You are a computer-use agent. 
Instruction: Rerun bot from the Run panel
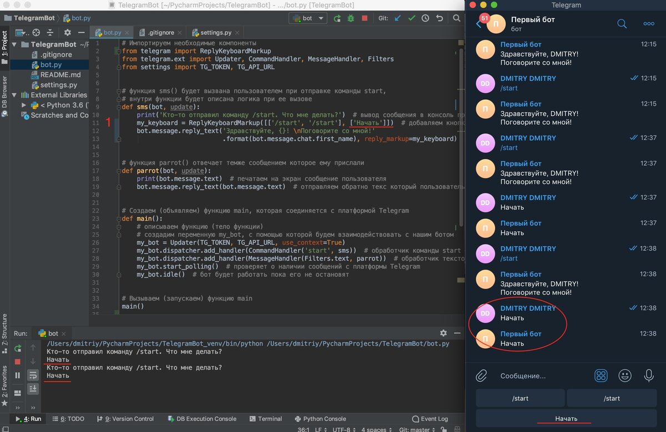[x=18, y=348]
